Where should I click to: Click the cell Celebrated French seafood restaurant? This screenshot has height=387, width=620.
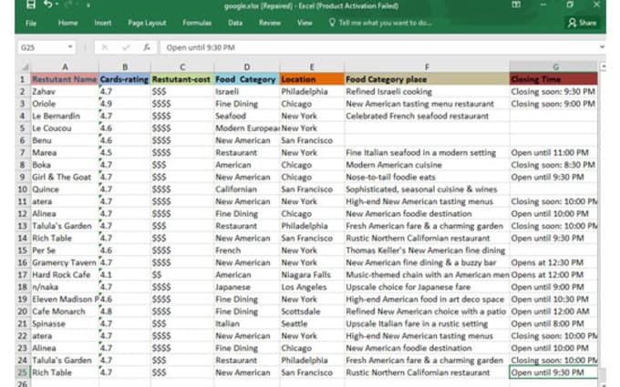click(x=427, y=117)
